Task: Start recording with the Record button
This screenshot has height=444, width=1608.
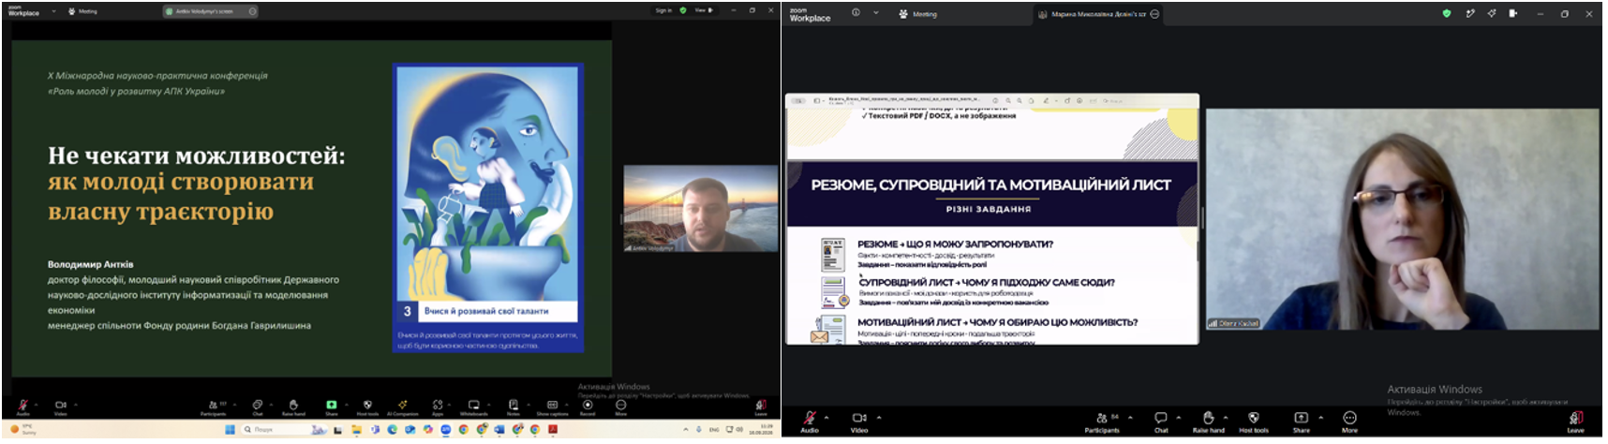Action: click(x=588, y=407)
